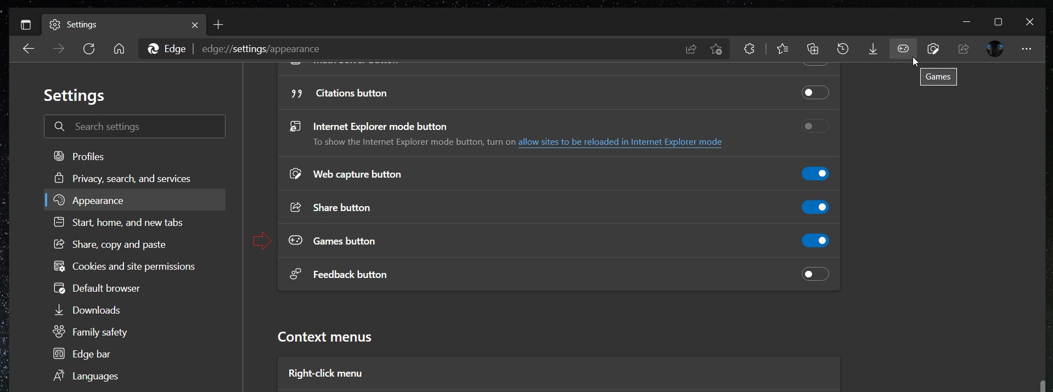1053x392 pixels.
Task: Open the Extensions puzzle icon
Action: tap(749, 49)
